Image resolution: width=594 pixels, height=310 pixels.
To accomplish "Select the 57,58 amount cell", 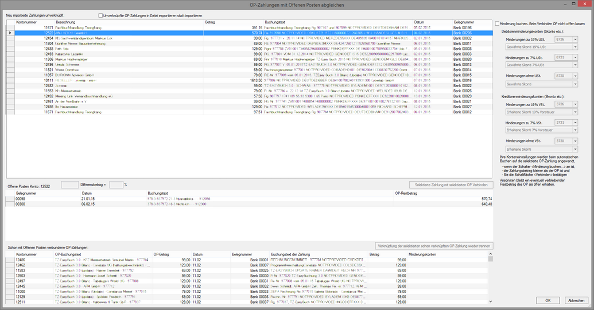I will (x=234, y=96).
